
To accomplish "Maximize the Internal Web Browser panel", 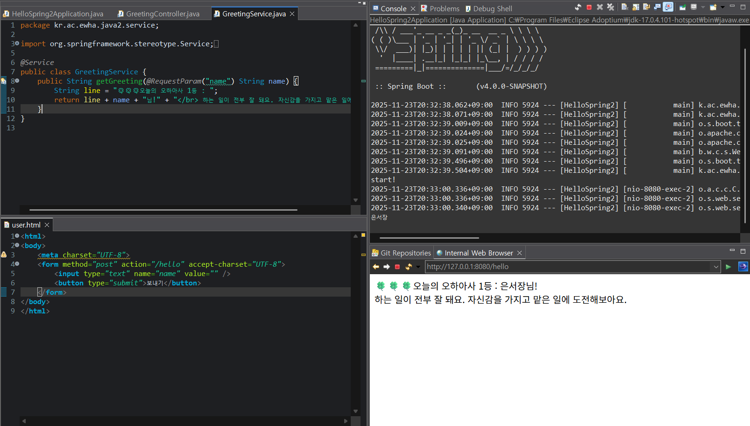I will point(743,251).
